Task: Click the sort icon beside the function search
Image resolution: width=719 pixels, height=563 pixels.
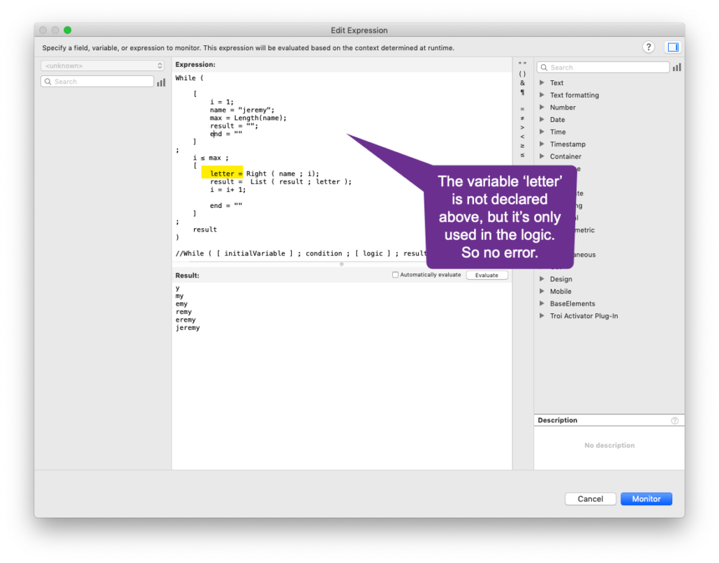Action: pyautogui.click(x=676, y=67)
